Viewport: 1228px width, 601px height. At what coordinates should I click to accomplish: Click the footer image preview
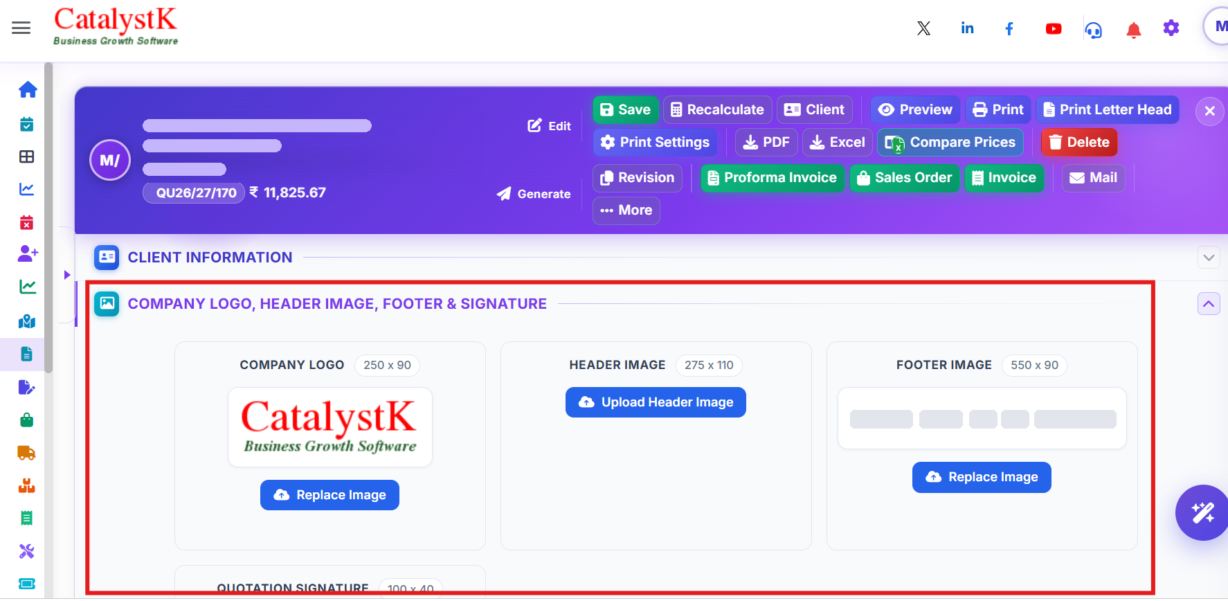tap(982, 418)
